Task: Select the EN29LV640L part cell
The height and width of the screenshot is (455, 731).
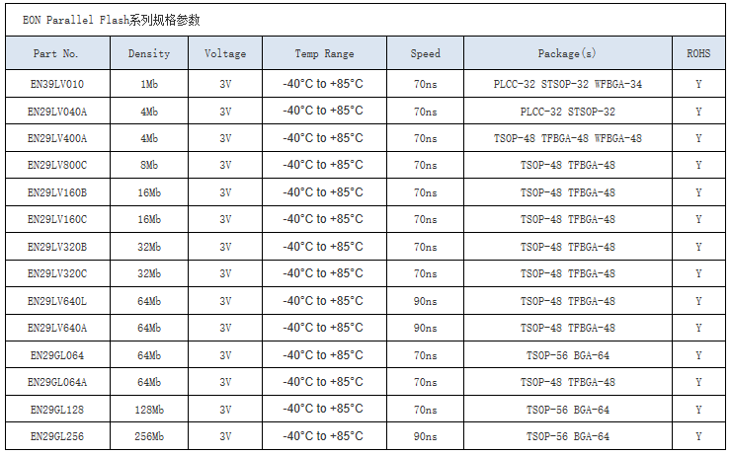Action: pyautogui.click(x=56, y=301)
